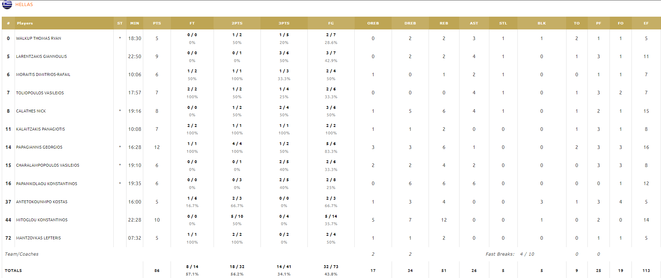Click MITOGLOU KONSTANTINOS name
Viewport: 661px width, 278px height.
pos(42,220)
